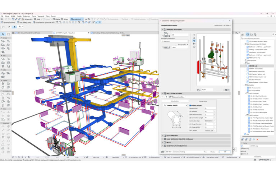Open the Wskaźniki guides dropdown
Screen dimensions: 276x174
[x=28, y=19]
